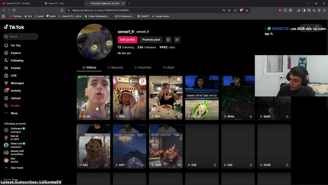
Task: Open video with 4946 views
Action: [x=238, y=98]
